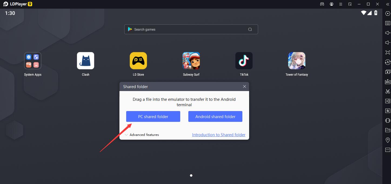Open the virtual location pin icon
Viewport: 391px width, 184px height.
(x=387, y=140)
